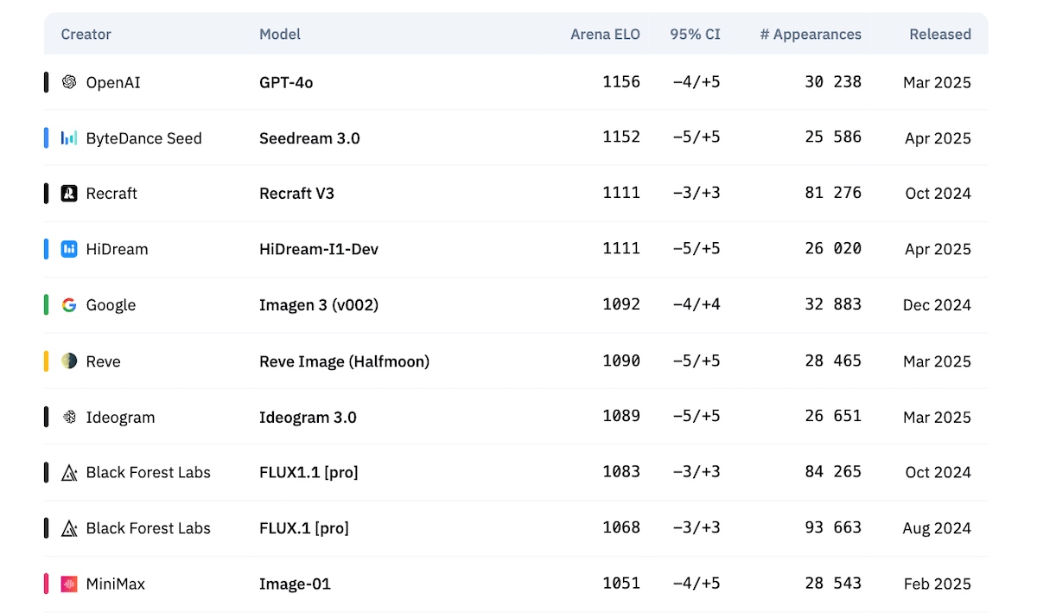Viewport: 1037px width, 613px height.
Task: Open the Seedream 3.0 model entry
Action: coord(309,138)
